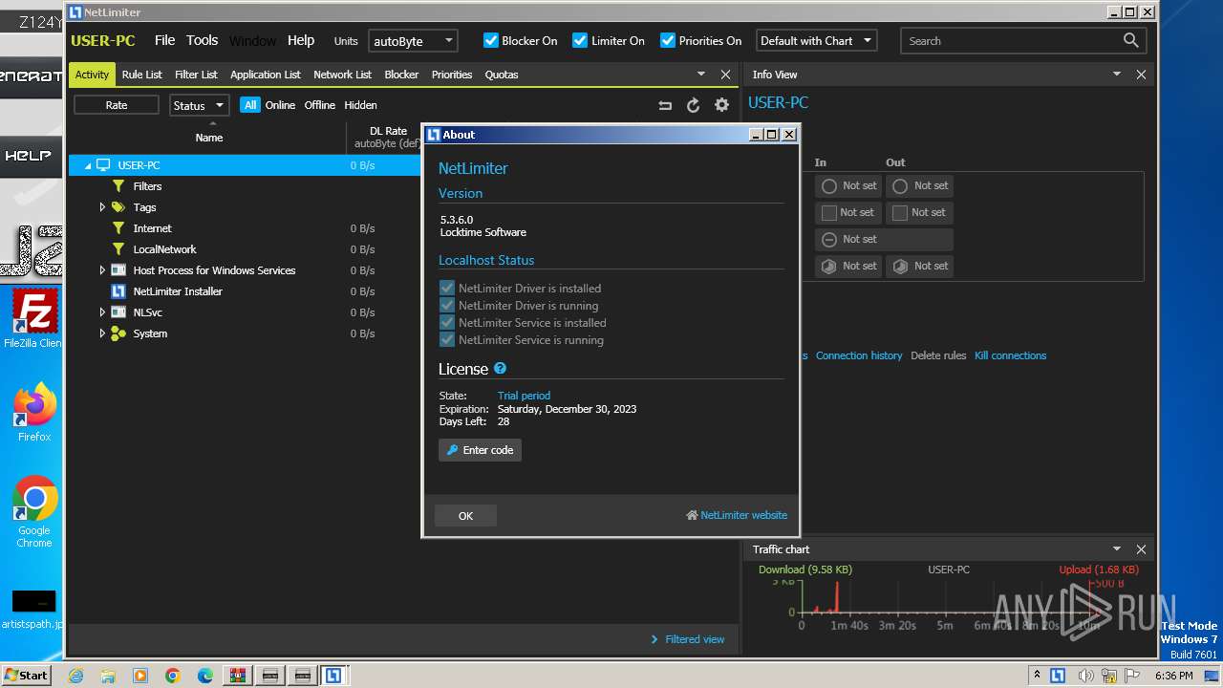Open the Info View panel options arrow
Image resolution: width=1223 pixels, height=688 pixels.
coord(1116,74)
